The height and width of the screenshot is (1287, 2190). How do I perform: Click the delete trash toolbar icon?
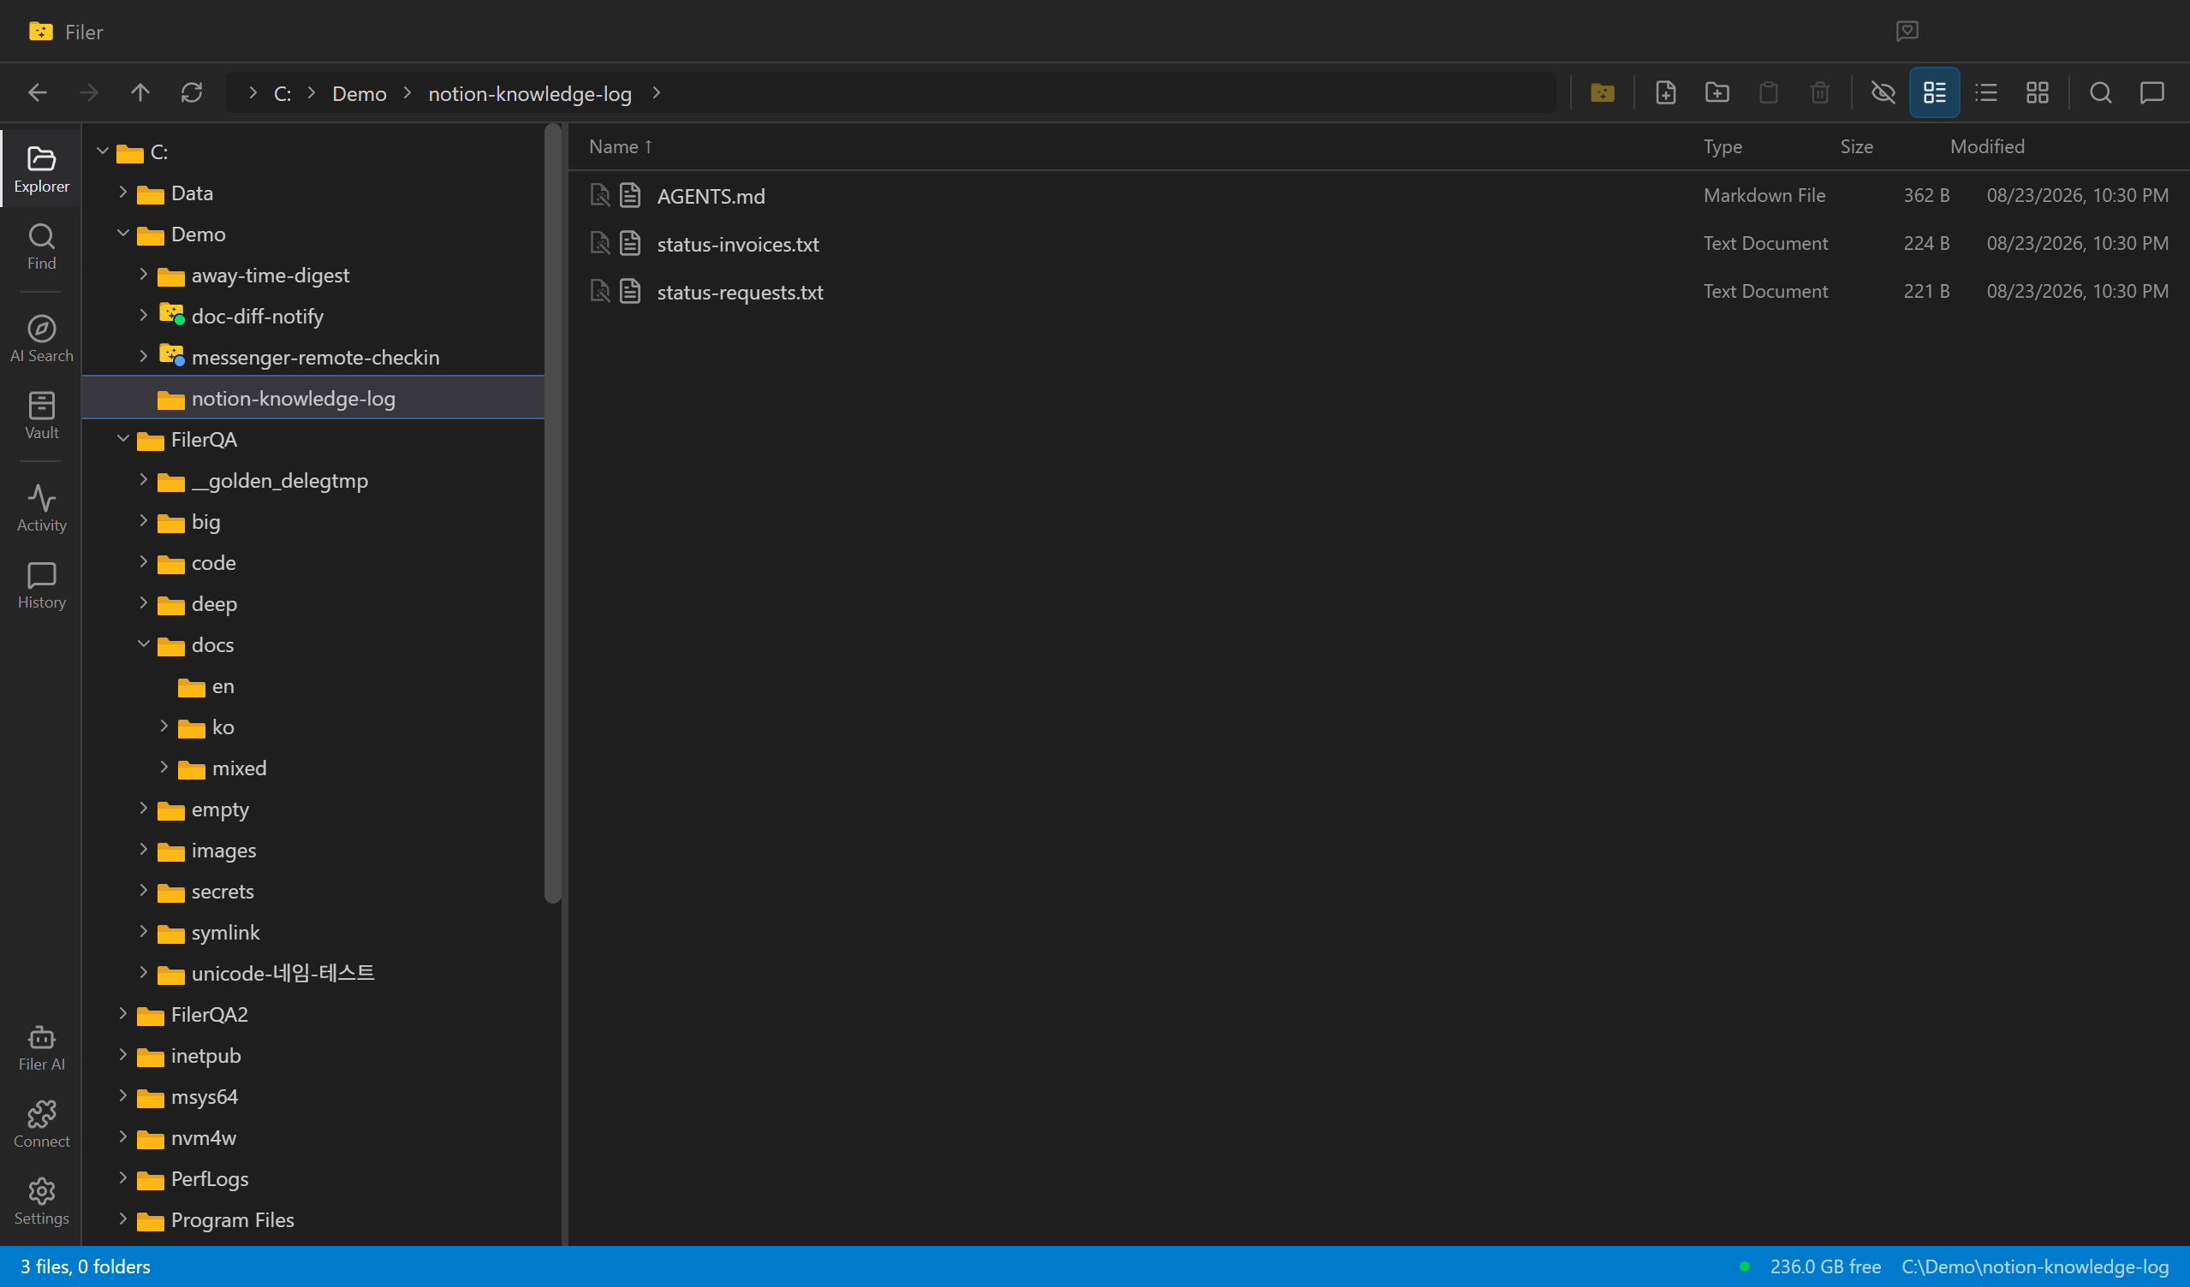[x=1820, y=93]
